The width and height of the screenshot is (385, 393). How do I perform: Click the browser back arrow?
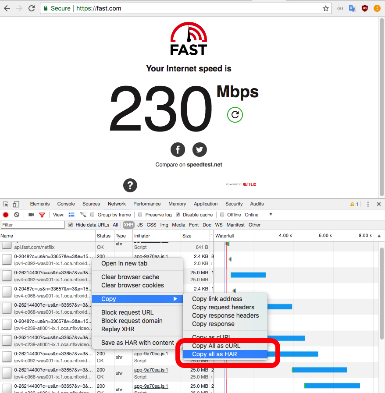tap(7, 8)
